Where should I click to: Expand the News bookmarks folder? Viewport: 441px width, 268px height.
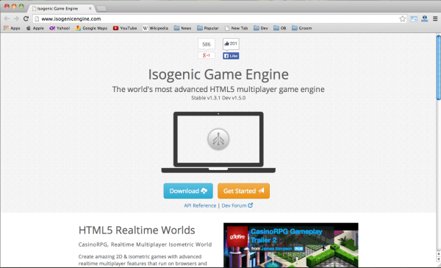[x=182, y=28]
